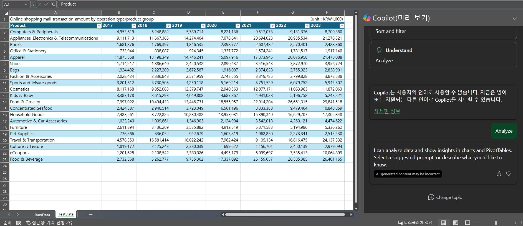Image resolution: width=523 pixels, height=226 pixels.
Task: Click the zoom out minus icon
Action: point(476,223)
